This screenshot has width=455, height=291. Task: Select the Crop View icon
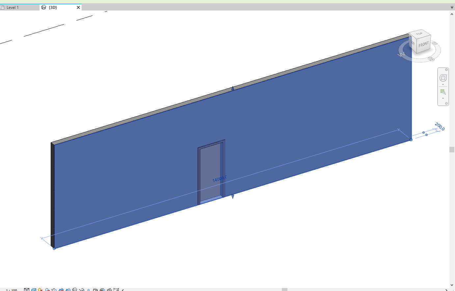(x=61, y=289)
